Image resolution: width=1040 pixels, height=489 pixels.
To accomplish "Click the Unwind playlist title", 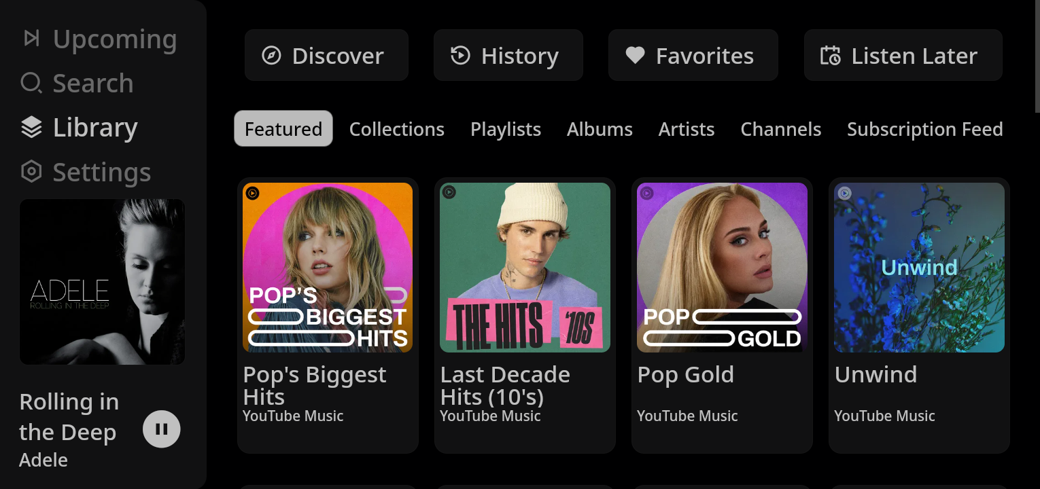I will (x=876, y=375).
